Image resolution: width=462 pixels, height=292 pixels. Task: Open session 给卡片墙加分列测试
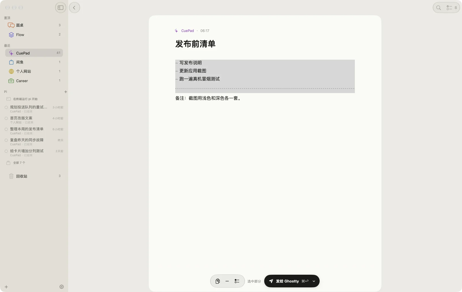coord(34,153)
